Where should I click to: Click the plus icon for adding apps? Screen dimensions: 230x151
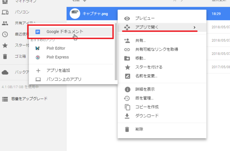coord(38,71)
